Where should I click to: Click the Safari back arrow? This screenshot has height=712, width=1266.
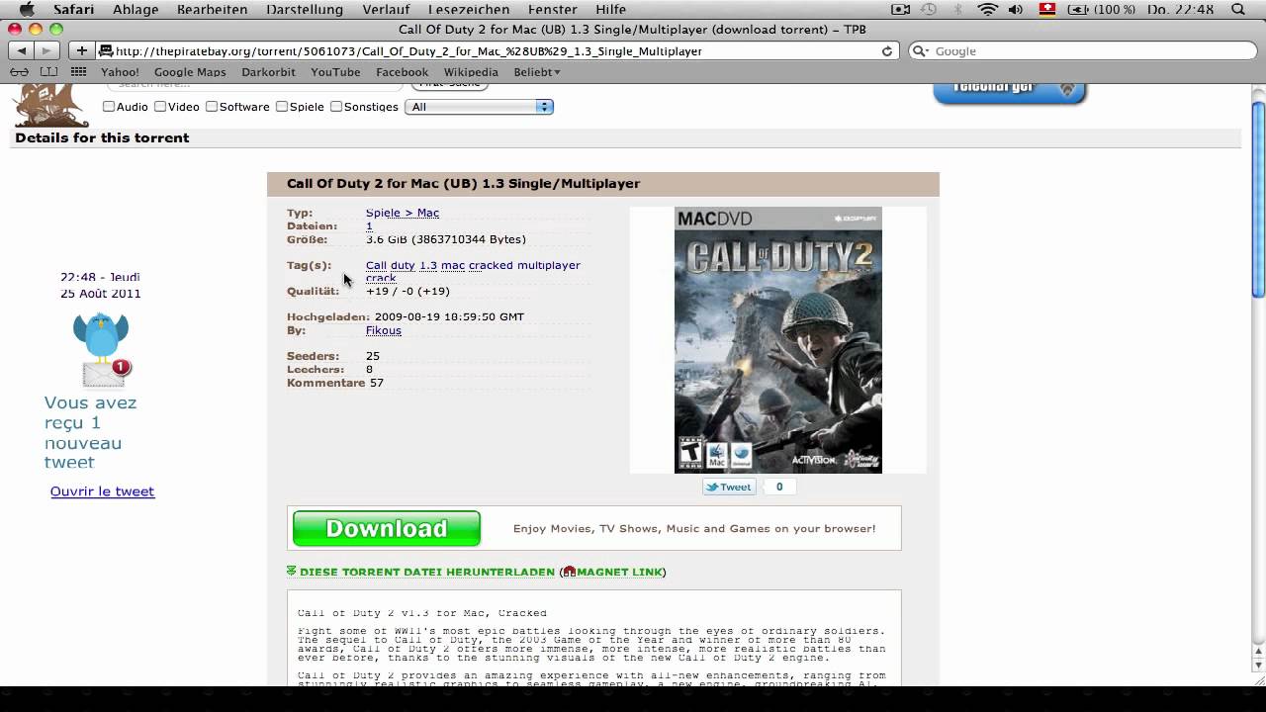tap(20, 50)
